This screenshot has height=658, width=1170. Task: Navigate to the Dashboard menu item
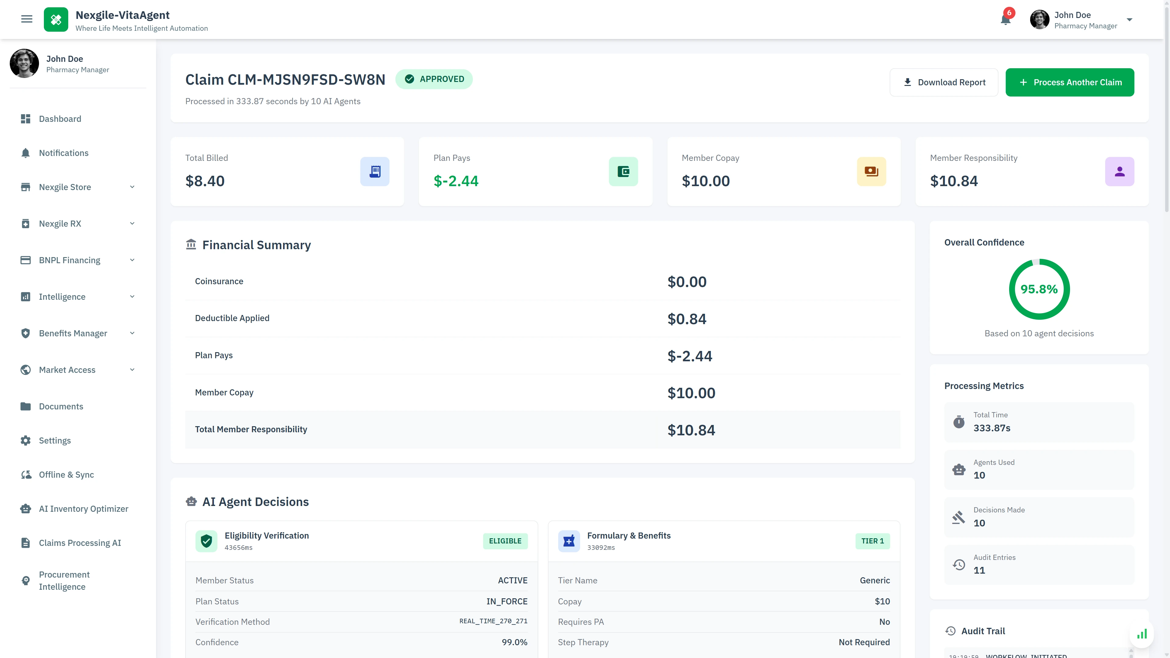point(60,119)
